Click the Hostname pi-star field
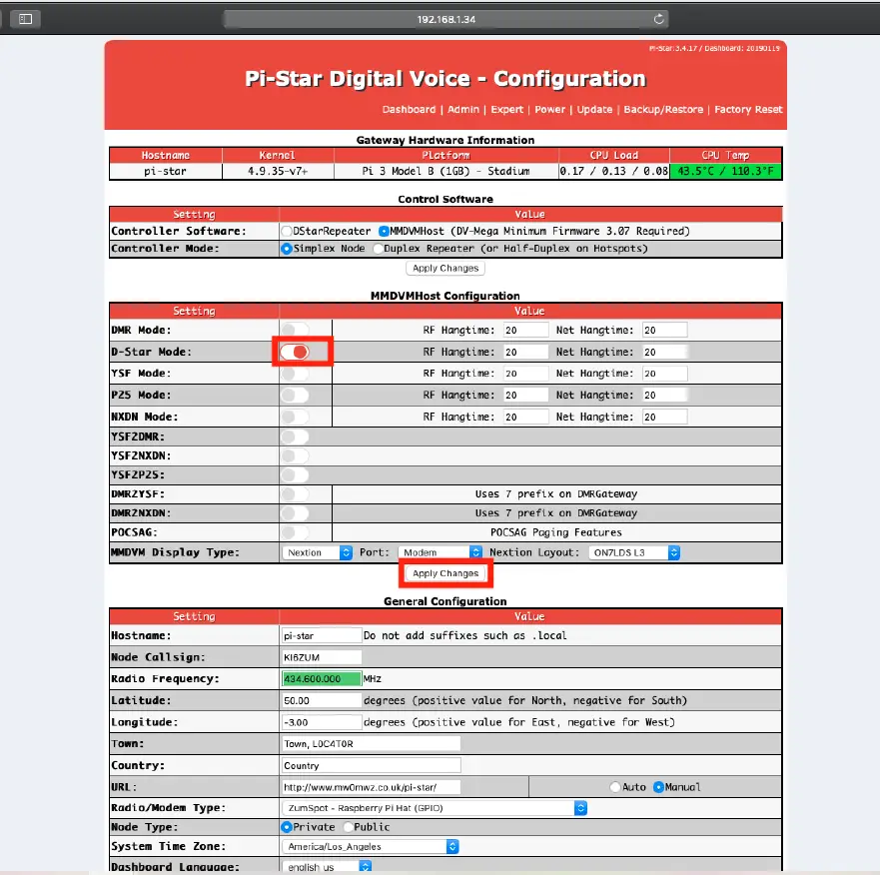This screenshot has height=875, width=880. (x=322, y=636)
